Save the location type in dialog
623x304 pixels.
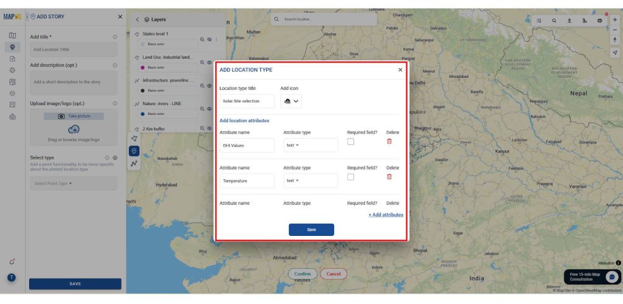tap(311, 230)
